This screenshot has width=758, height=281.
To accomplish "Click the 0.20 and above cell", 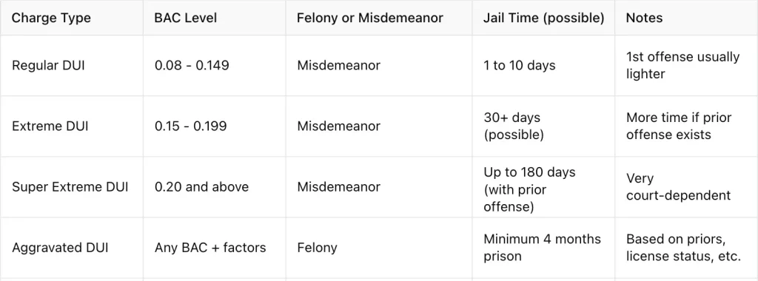I will 201,187.
